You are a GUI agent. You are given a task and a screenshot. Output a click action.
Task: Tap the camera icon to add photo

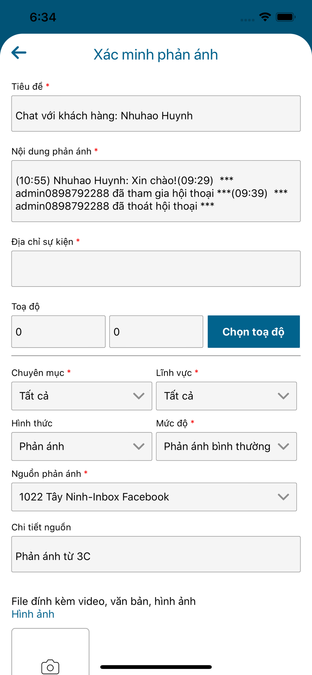click(50, 667)
